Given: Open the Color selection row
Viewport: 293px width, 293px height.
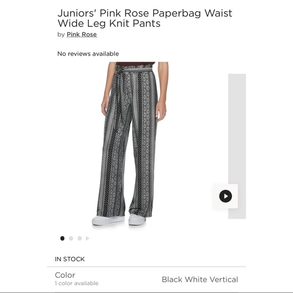Looking at the screenshot, I should (146, 279).
